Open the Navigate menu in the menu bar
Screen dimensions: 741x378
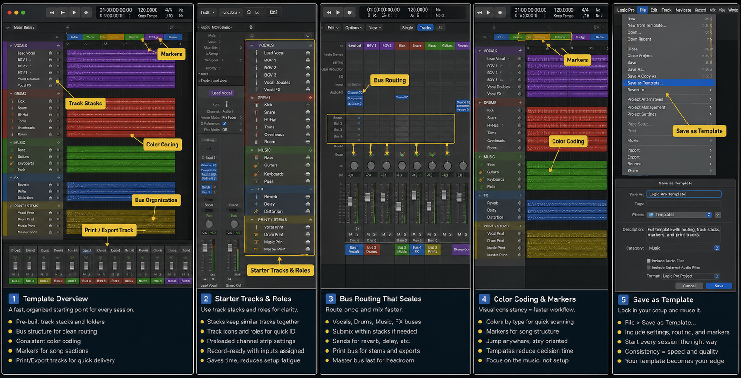(683, 10)
